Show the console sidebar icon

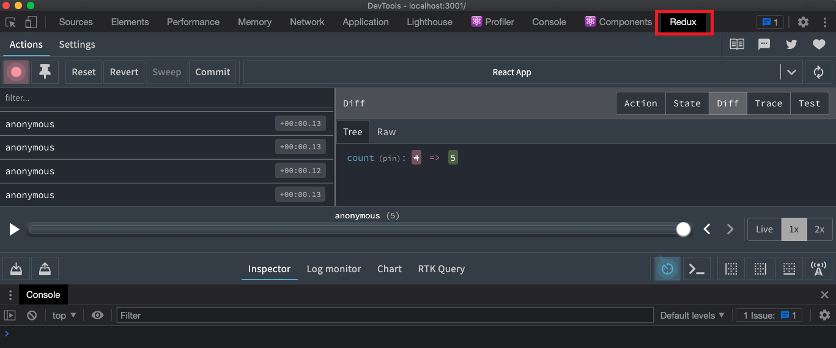10,316
